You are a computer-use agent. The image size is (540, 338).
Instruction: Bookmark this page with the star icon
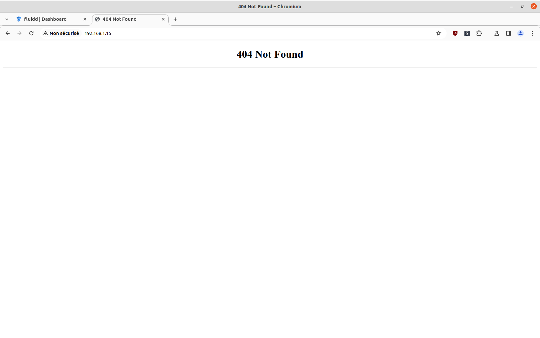(439, 33)
